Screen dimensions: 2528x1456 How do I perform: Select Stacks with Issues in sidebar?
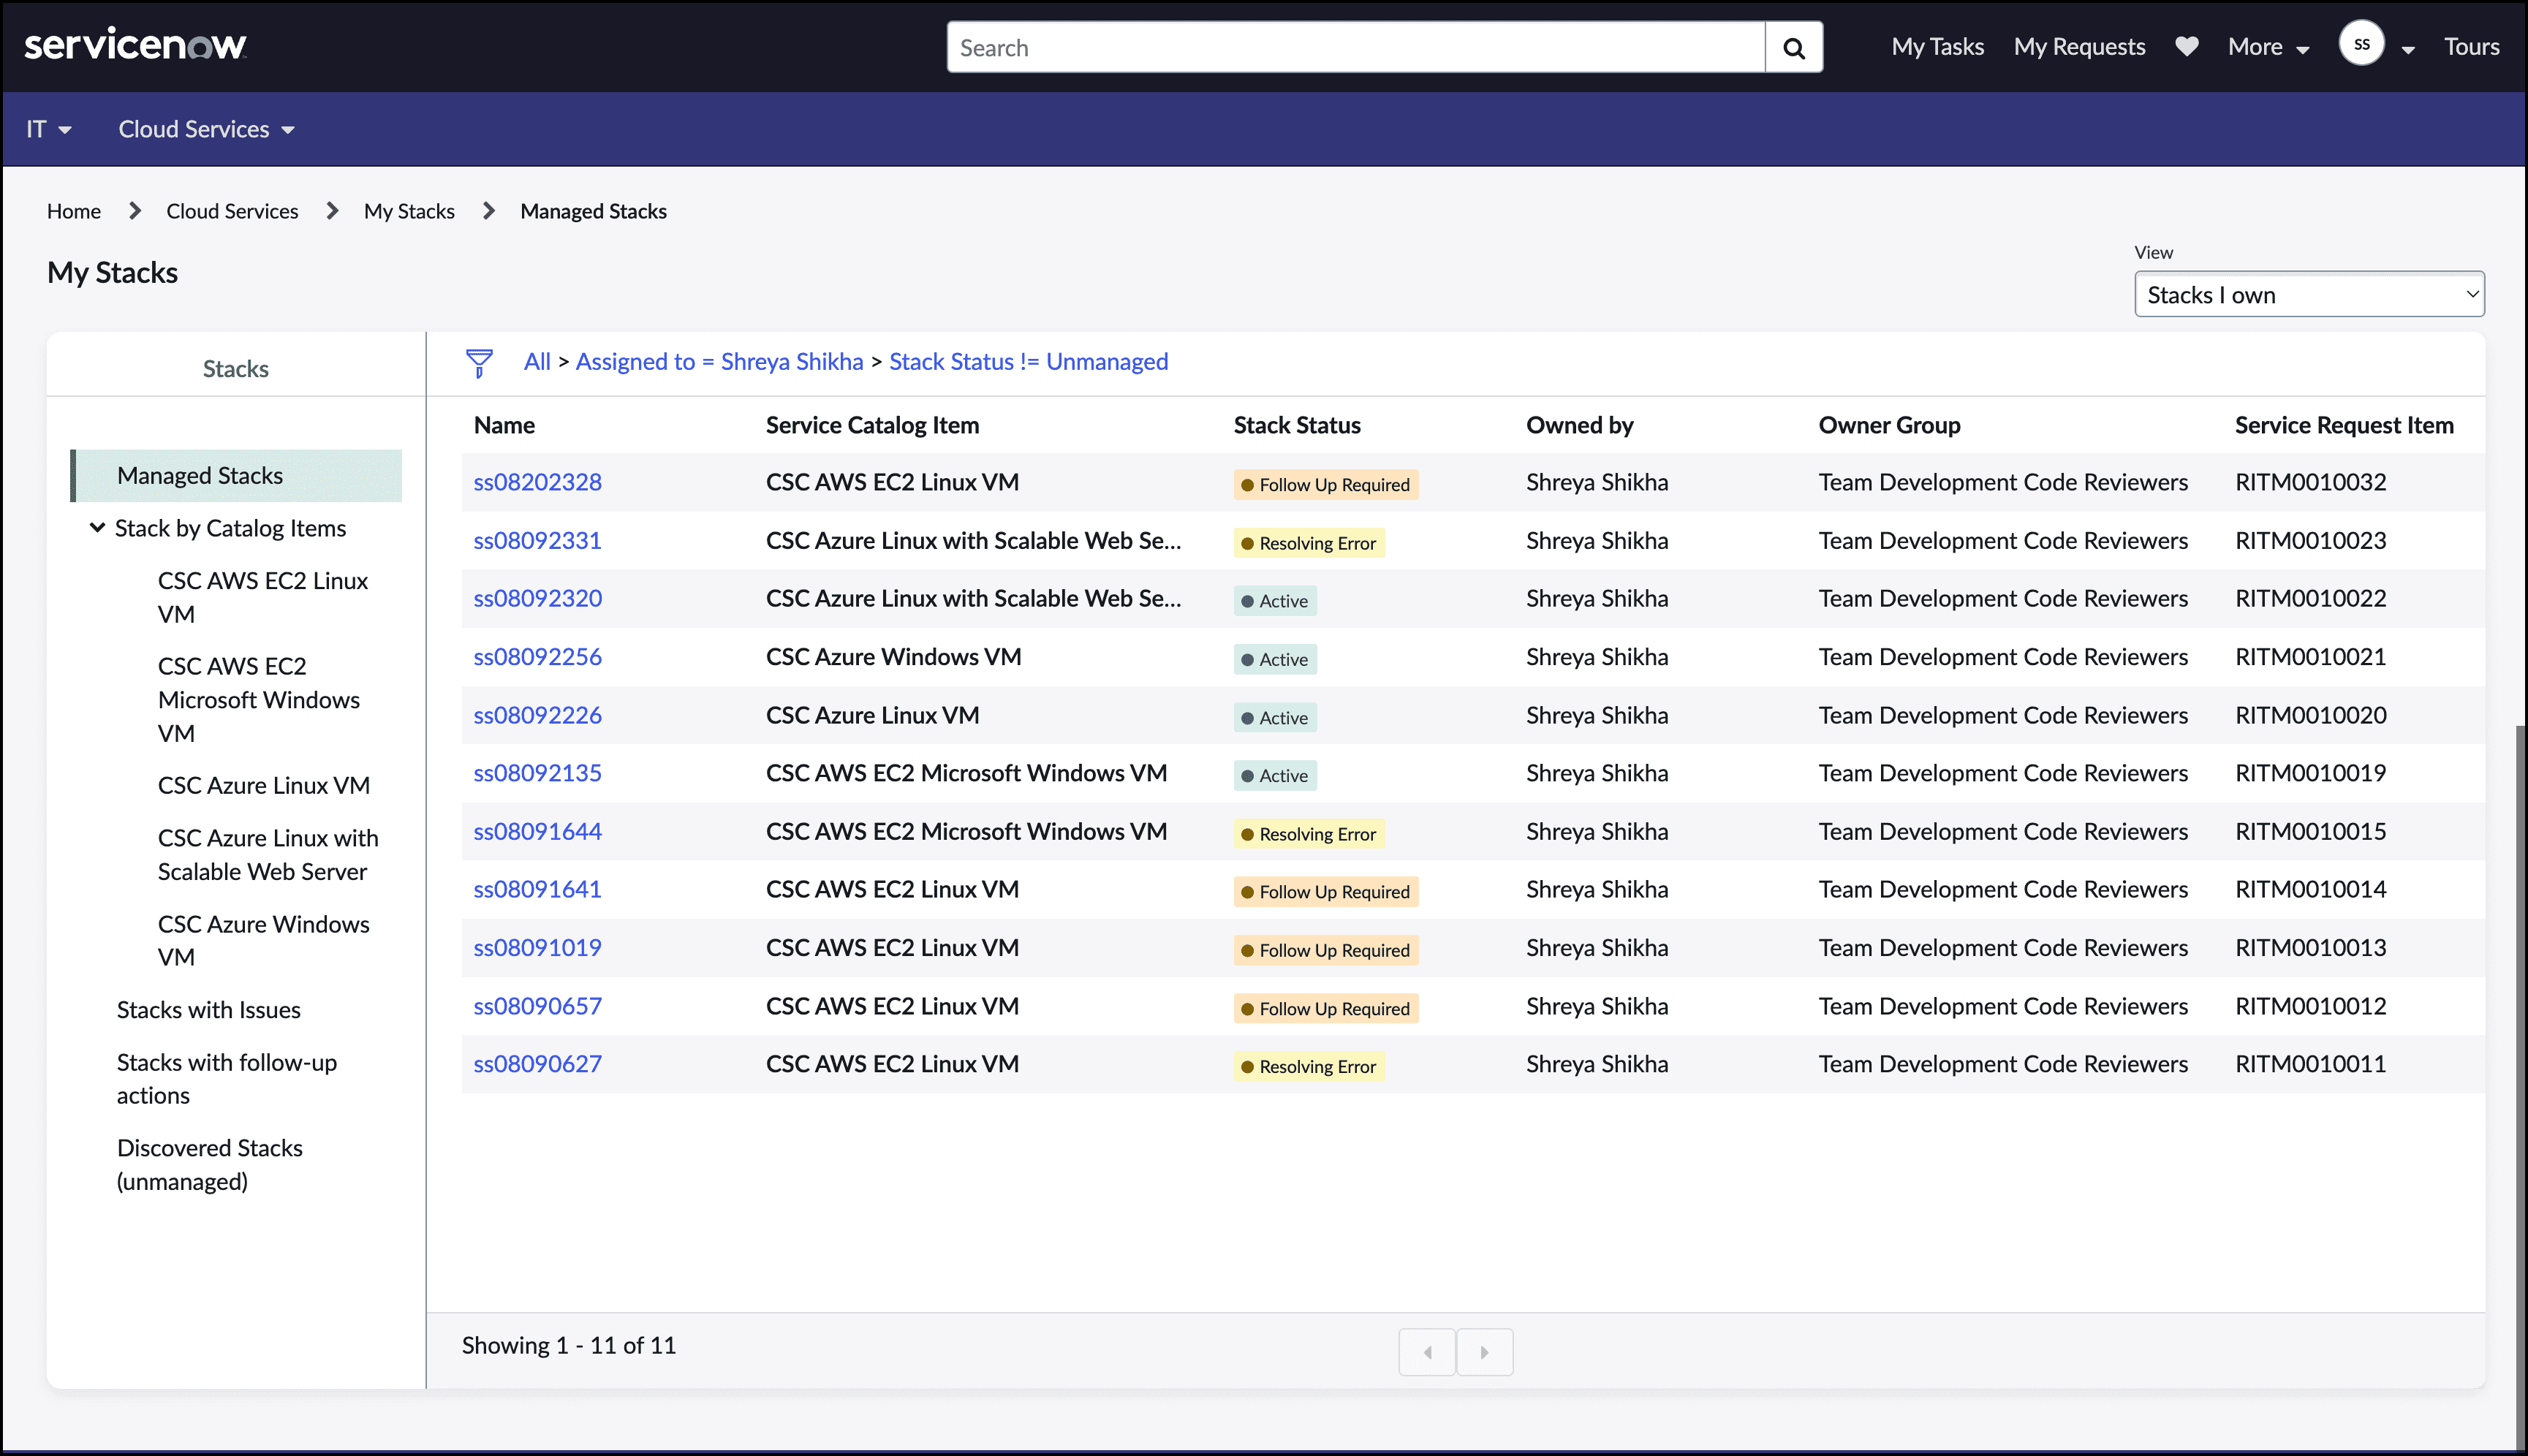208,1010
